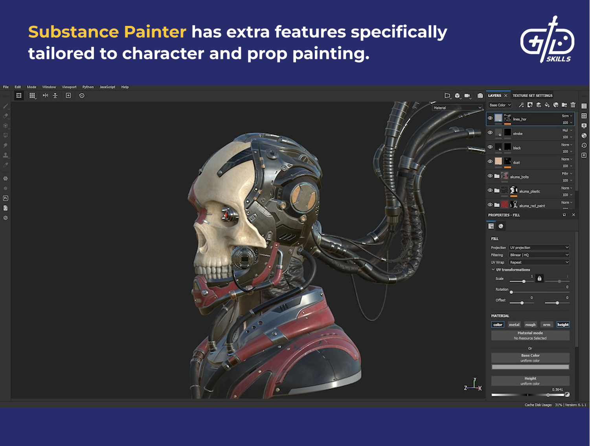Open the Edit menu
This screenshot has width=590, height=446.
pos(18,87)
